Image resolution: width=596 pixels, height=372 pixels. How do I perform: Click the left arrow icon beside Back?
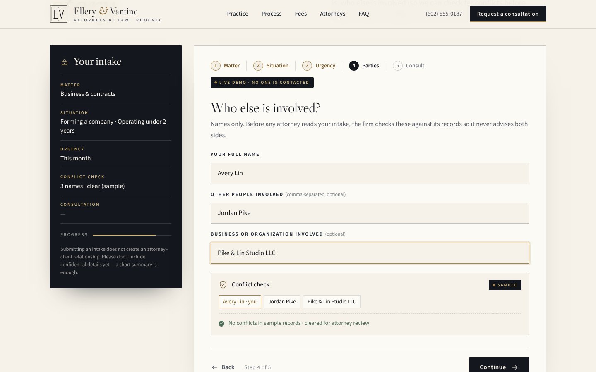[214, 367]
